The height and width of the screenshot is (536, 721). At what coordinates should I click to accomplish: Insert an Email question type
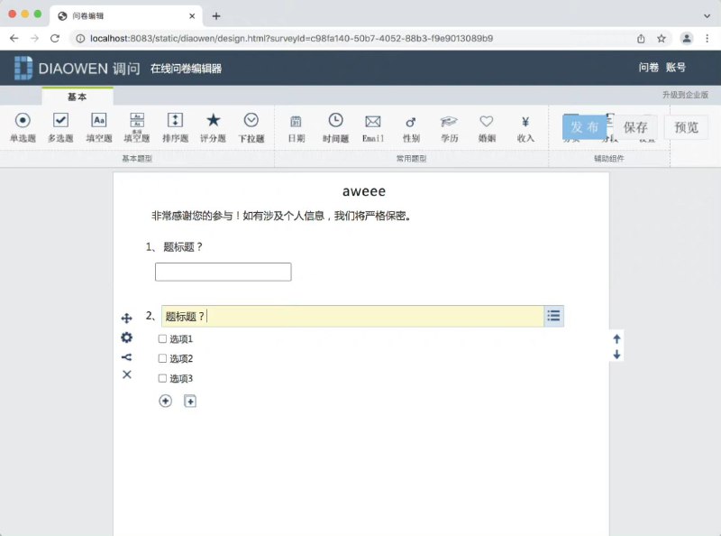[373, 126]
